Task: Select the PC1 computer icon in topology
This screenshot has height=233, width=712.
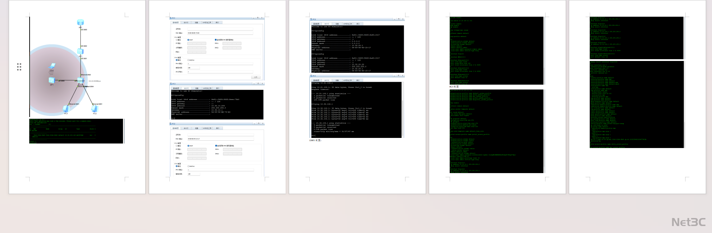Action: (66, 109)
